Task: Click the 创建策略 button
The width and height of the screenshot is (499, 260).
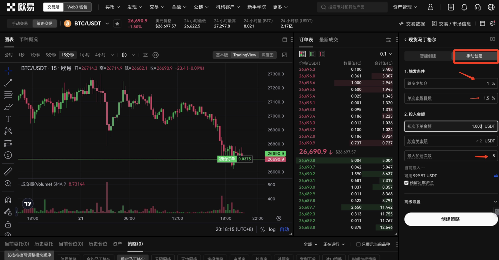Action: pyautogui.click(x=450, y=219)
